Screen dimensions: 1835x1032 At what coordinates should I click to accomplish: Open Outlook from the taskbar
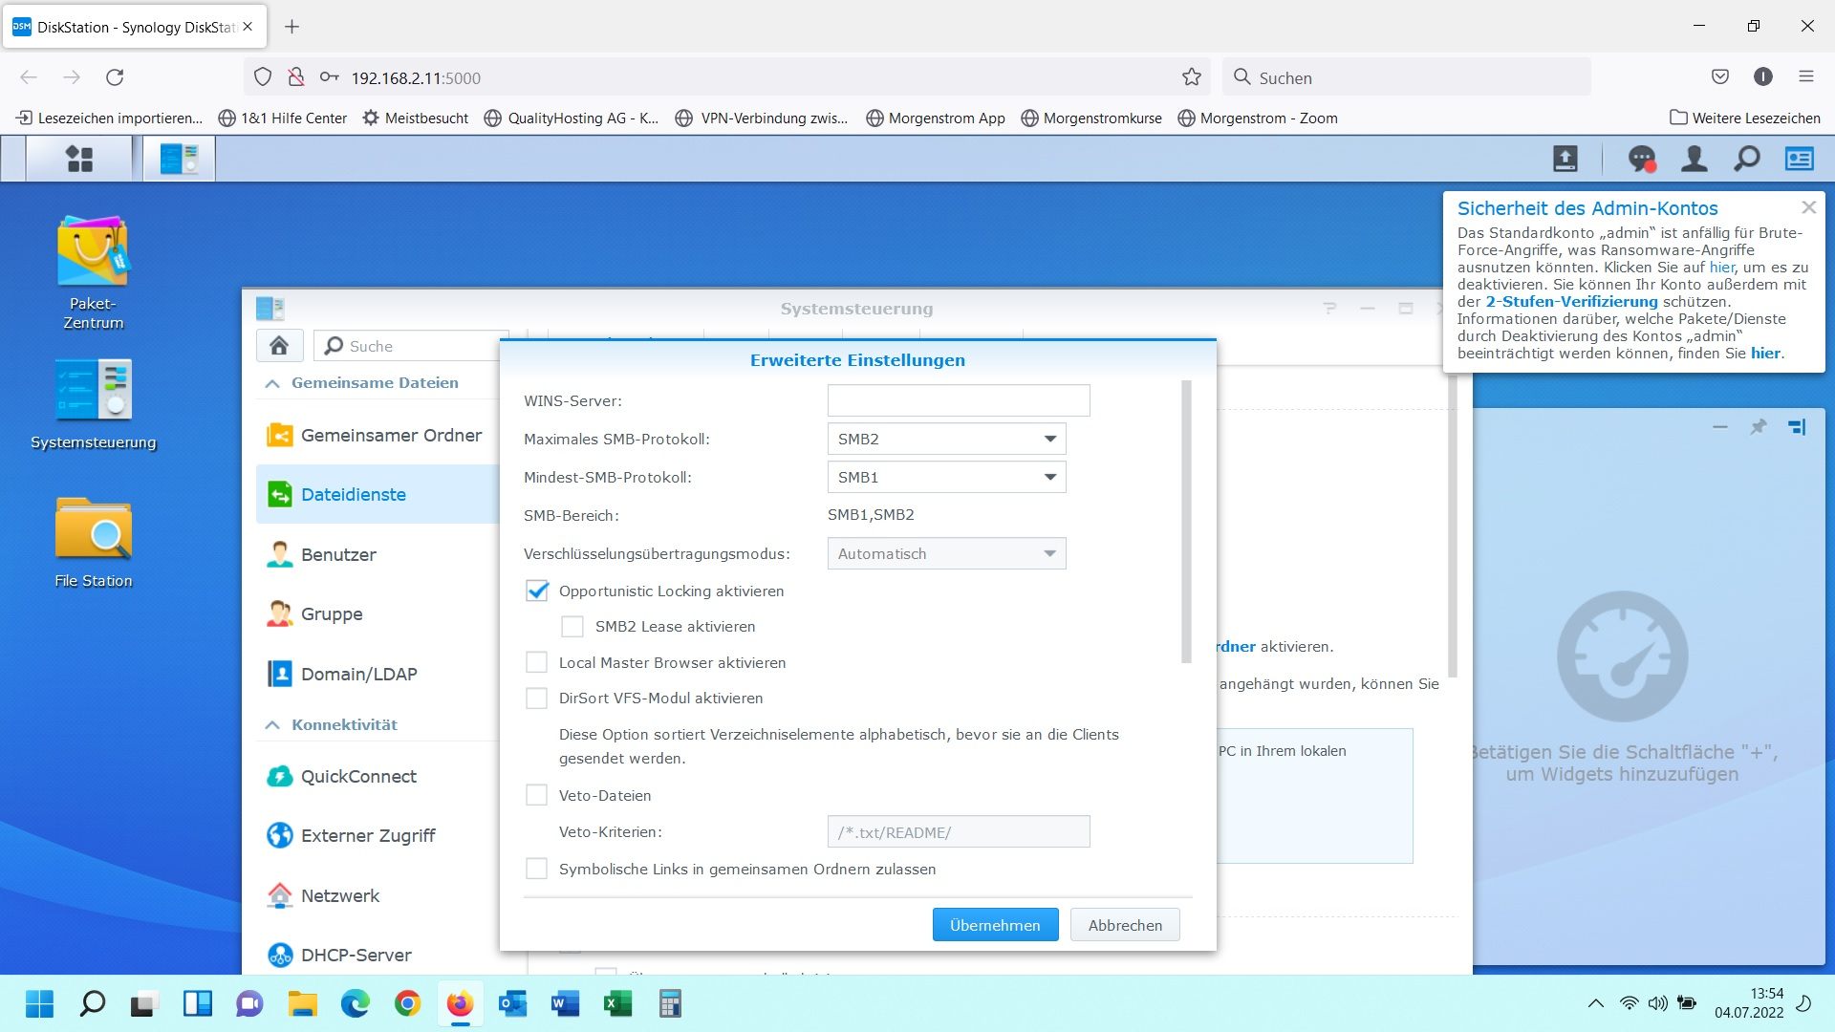pyautogui.click(x=512, y=1003)
